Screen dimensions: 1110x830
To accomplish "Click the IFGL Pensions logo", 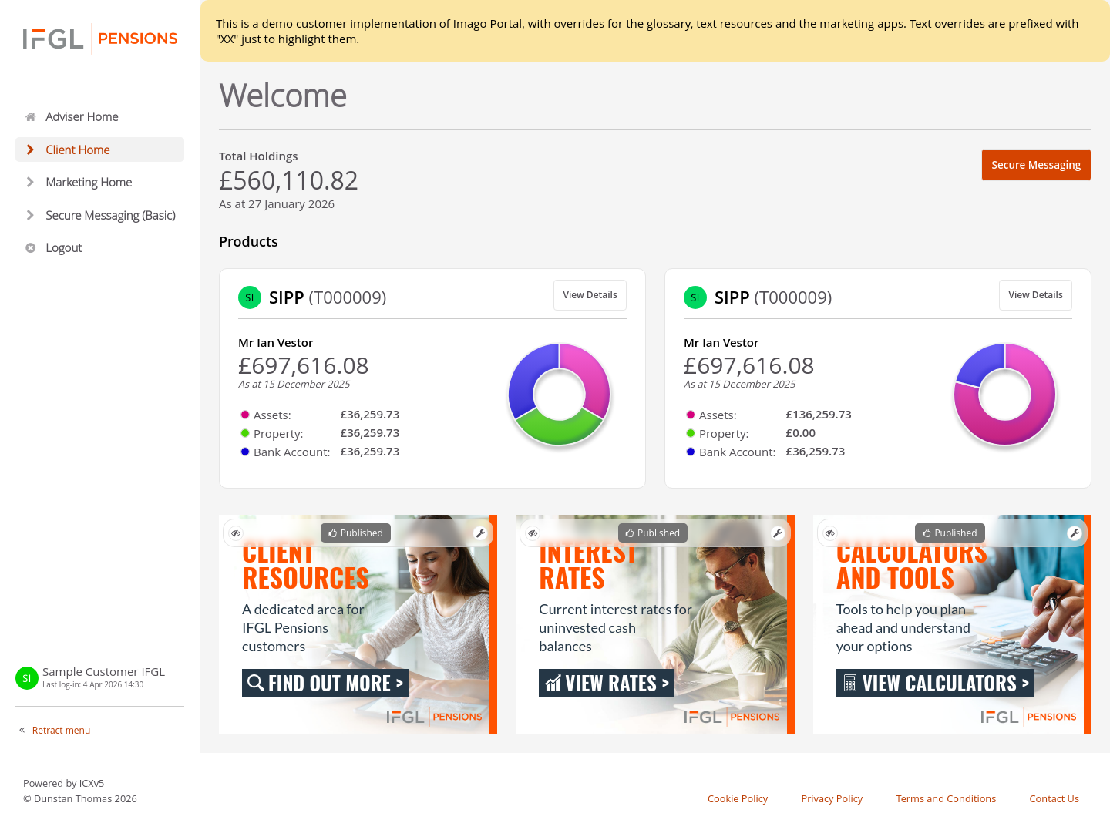I will [x=100, y=39].
